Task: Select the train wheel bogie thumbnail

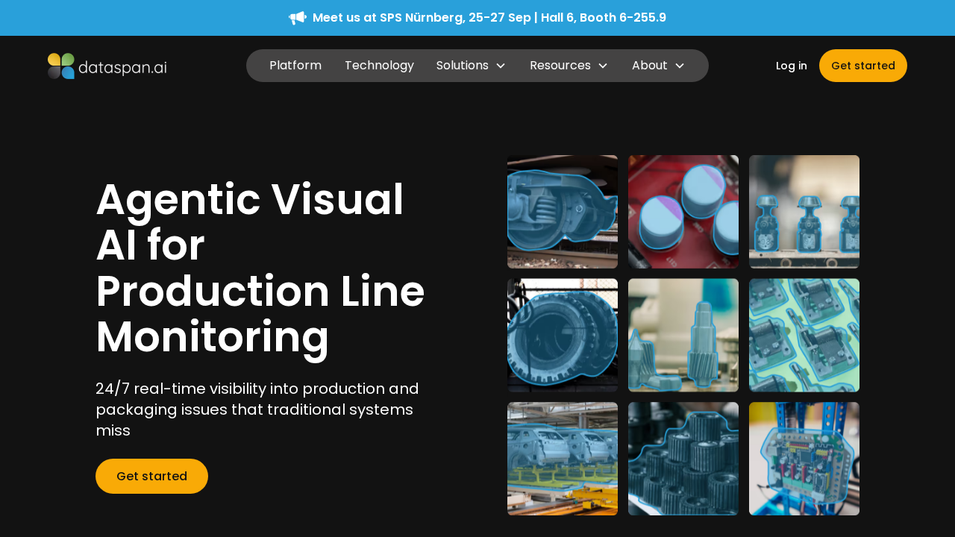Action: tap(563, 212)
